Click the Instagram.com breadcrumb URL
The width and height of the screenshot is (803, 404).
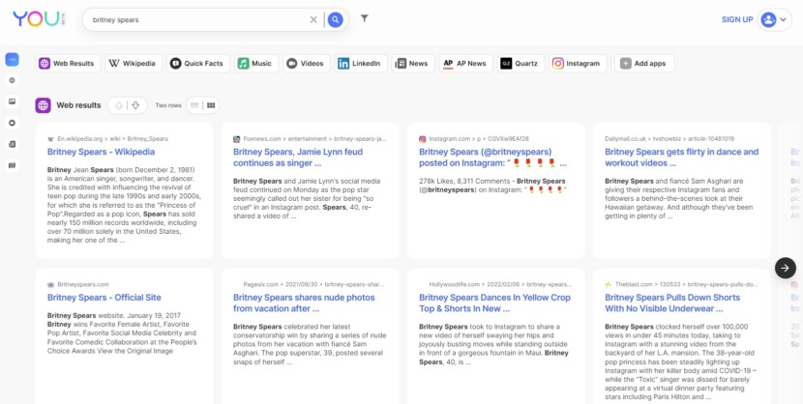click(x=479, y=139)
